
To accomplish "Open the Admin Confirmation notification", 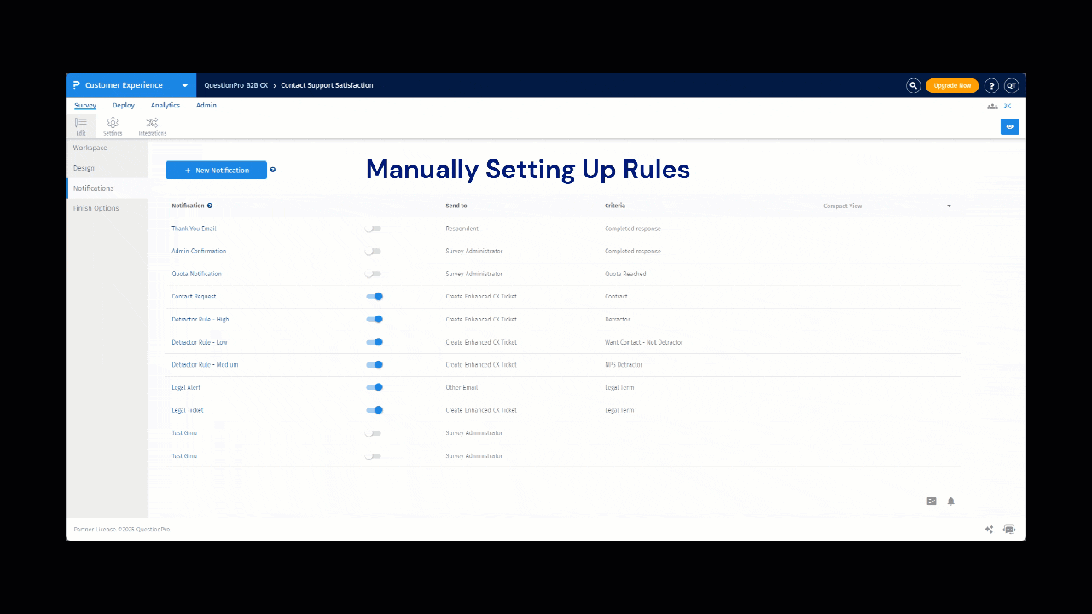I will (199, 252).
